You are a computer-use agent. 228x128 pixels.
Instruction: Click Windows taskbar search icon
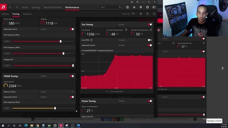tap(9, 126)
